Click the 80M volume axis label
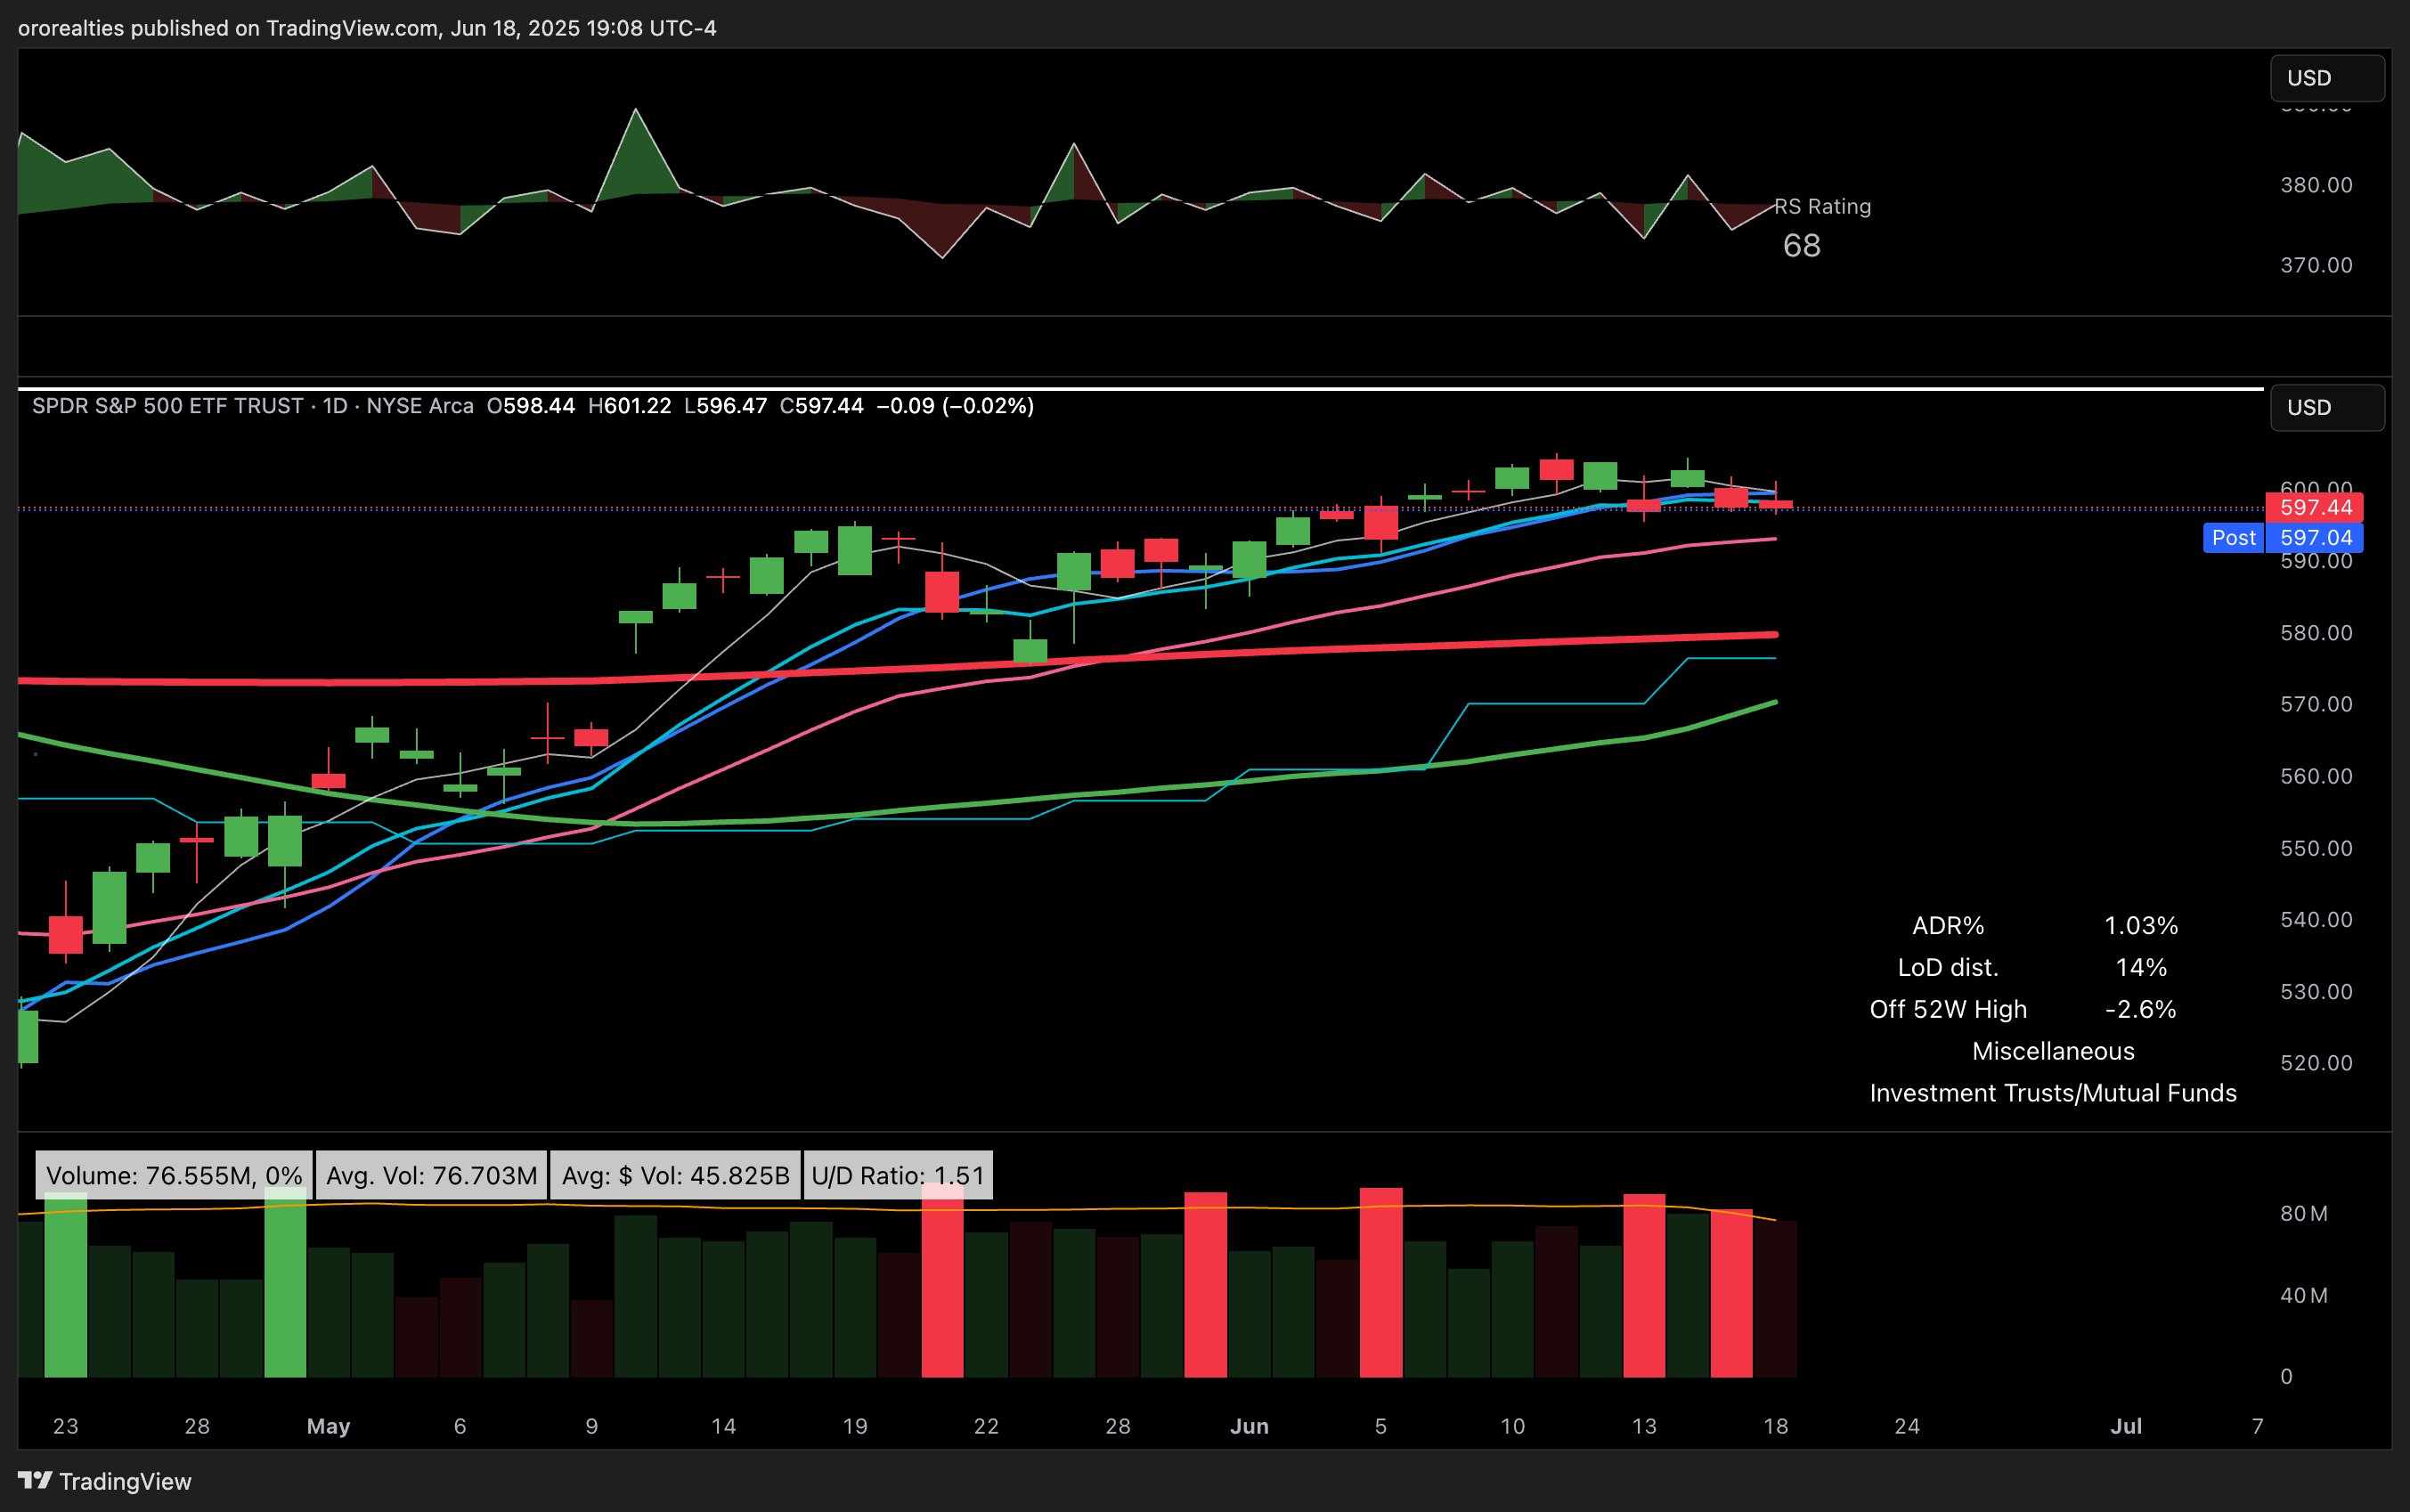Screen dimensions: 2410x1512 2304,1214
